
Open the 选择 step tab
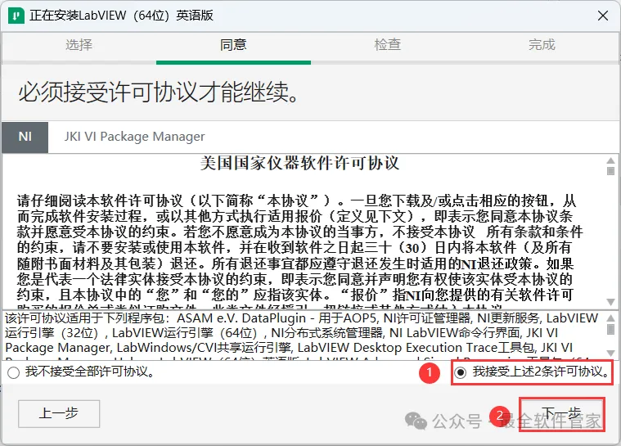(x=79, y=45)
